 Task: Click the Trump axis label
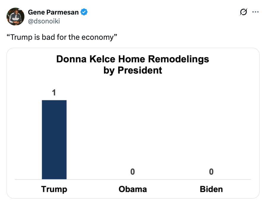pyautogui.click(x=54, y=189)
